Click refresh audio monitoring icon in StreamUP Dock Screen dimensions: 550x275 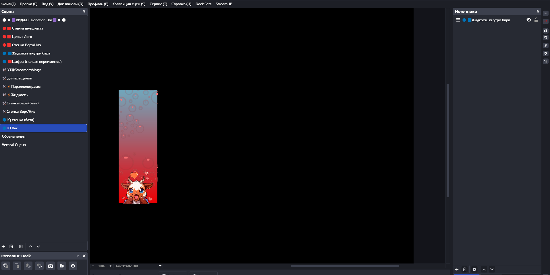[39, 266]
